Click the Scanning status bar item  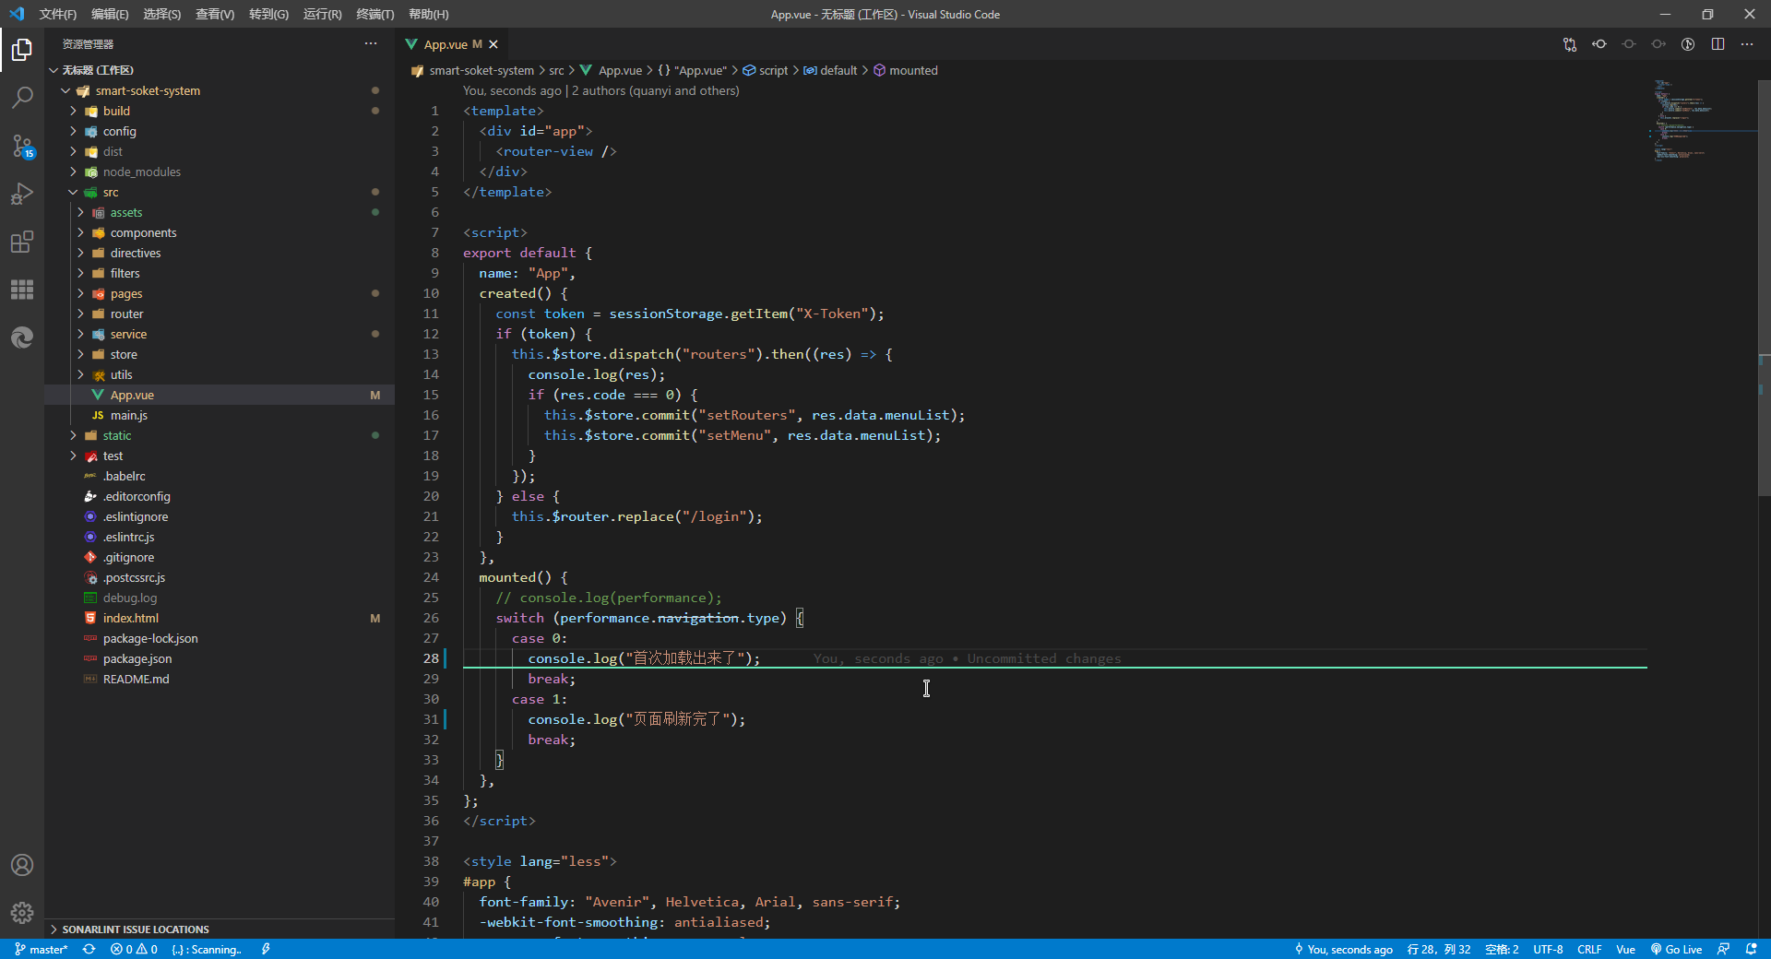tap(207, 949)
